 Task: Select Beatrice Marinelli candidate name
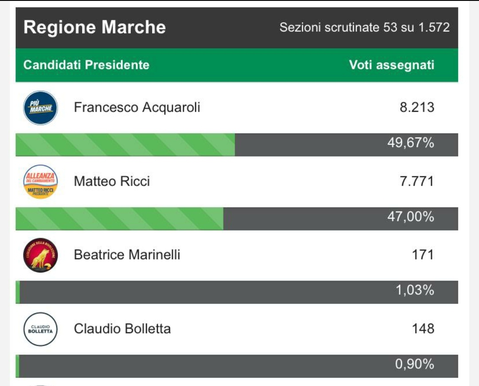click(x=127, y=255)
